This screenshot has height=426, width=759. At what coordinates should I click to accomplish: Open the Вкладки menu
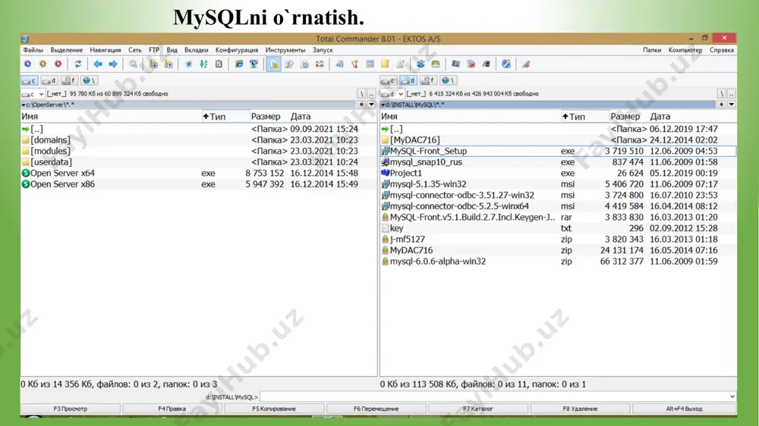(196, 50)
